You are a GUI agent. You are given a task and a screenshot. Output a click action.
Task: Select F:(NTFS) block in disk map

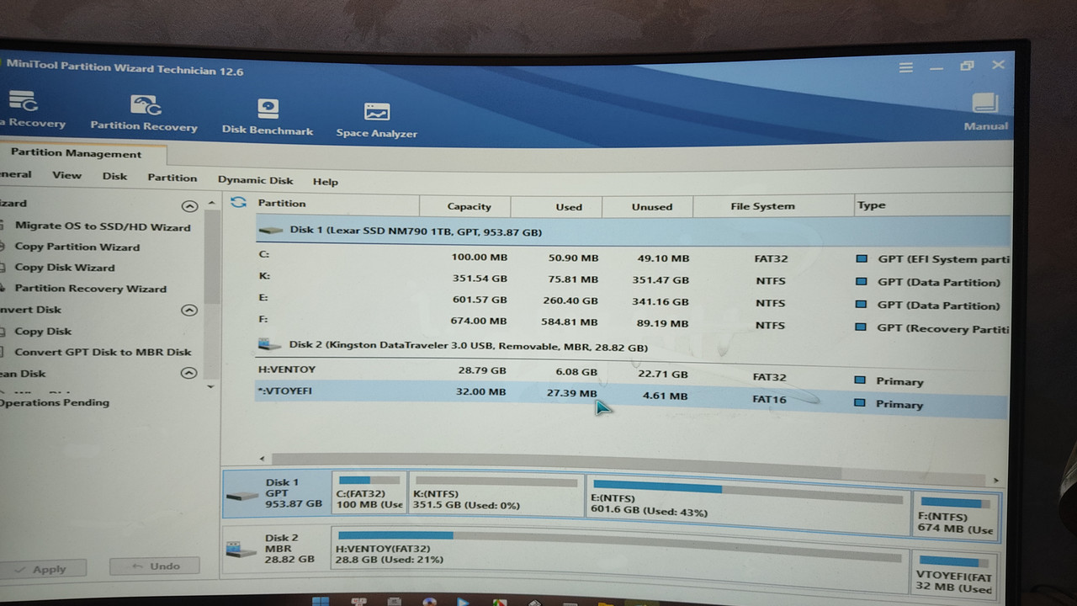(955, 515)
